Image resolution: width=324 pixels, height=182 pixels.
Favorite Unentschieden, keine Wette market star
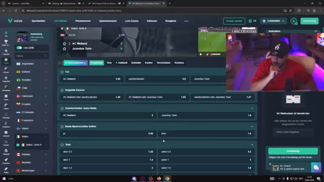tap(62, 108)
